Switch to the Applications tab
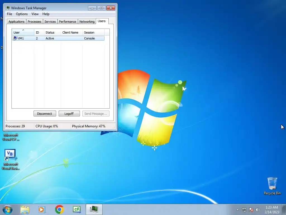Image resolution: width=286 pixels, height=215 pixels. 16,22
